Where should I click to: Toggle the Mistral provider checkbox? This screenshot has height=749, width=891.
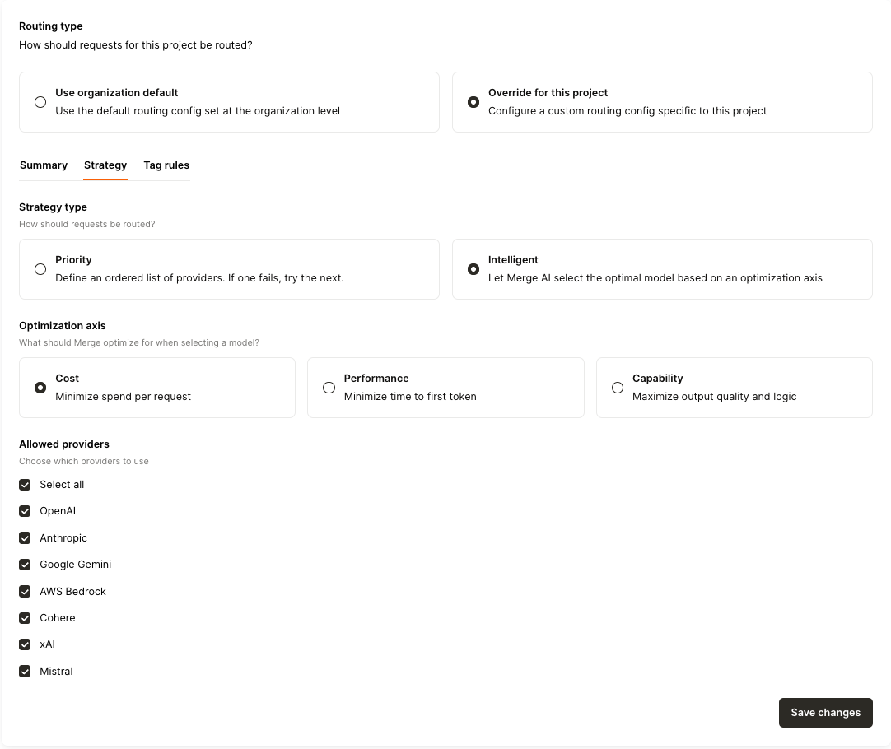pyautogui.click(x=25, y=671)
